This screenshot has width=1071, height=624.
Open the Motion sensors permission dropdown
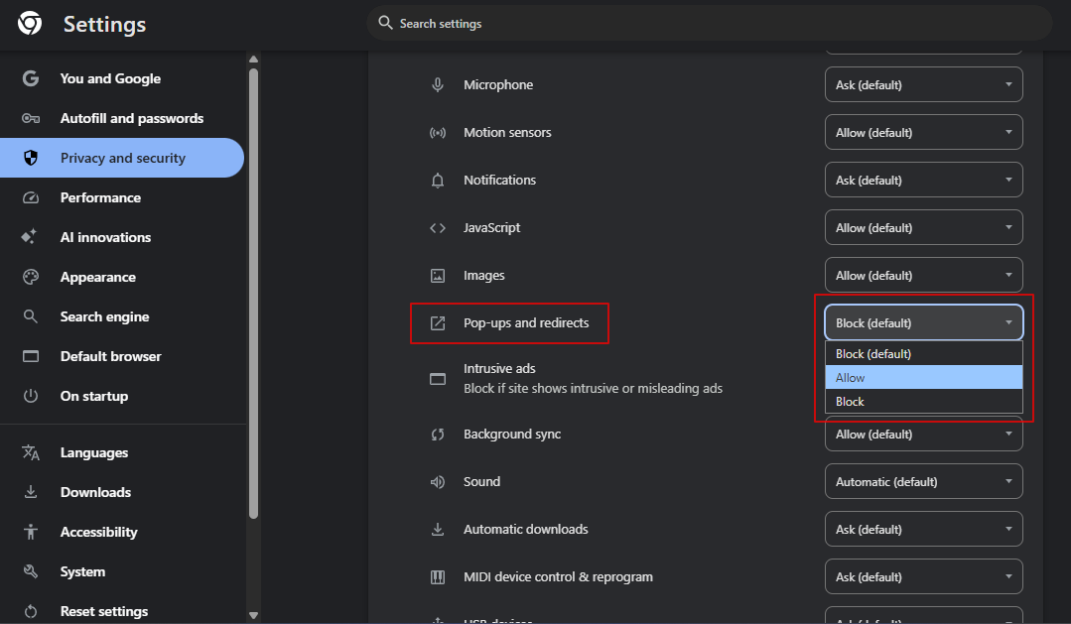[x=923, y=133]
